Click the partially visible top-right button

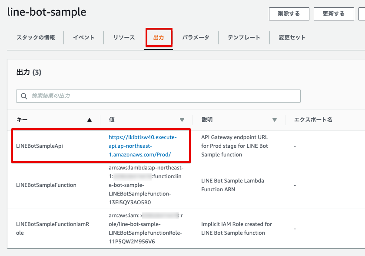[x=363, y=13]
